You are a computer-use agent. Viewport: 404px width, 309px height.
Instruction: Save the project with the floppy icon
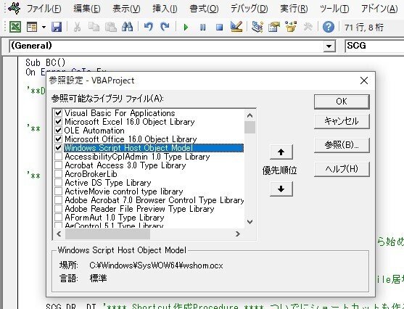[57, 27]
